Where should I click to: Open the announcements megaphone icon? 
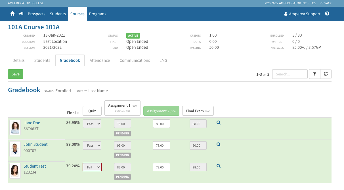21,14
